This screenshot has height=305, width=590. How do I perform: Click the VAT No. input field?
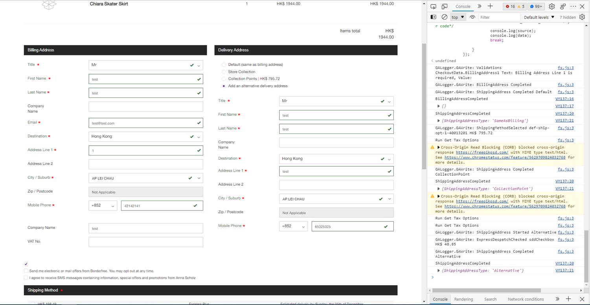(x=146, y=242)
